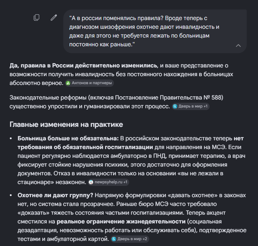The width and height of the screenshot is (258, 246).
Task: Open the "Дверь в мир +1" source chip
Action: pyautogui.click(x=191, y=106)
